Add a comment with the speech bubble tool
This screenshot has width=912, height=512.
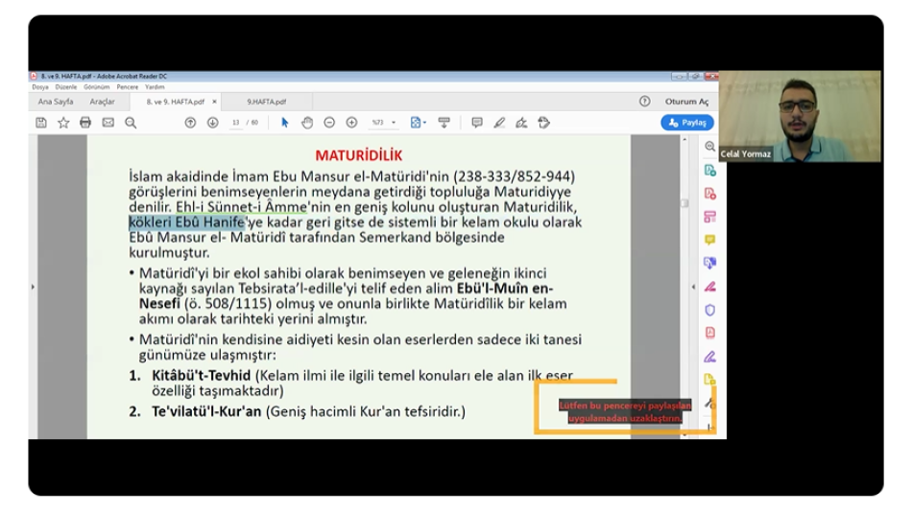click(x=477, y=123)
